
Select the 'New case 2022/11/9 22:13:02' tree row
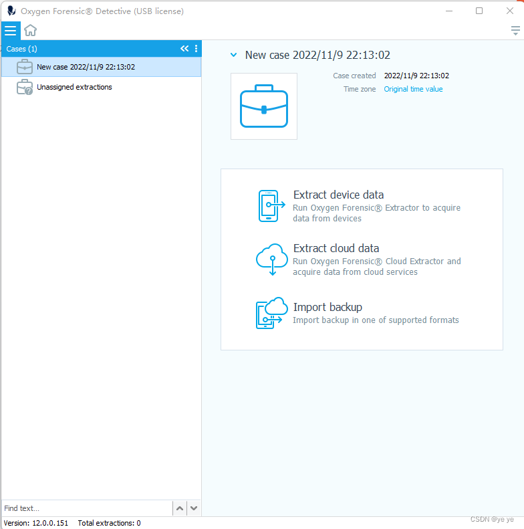tap(101, 67)
